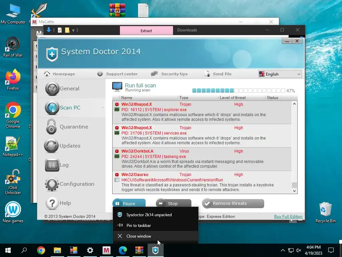Viewport: 342px width, 257px height.
Task: Click the muted volume tray icon
Action: coord(299,250)
